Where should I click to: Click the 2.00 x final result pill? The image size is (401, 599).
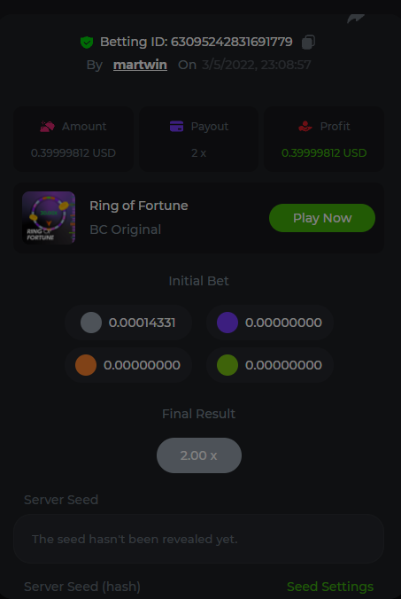point(199,455)
